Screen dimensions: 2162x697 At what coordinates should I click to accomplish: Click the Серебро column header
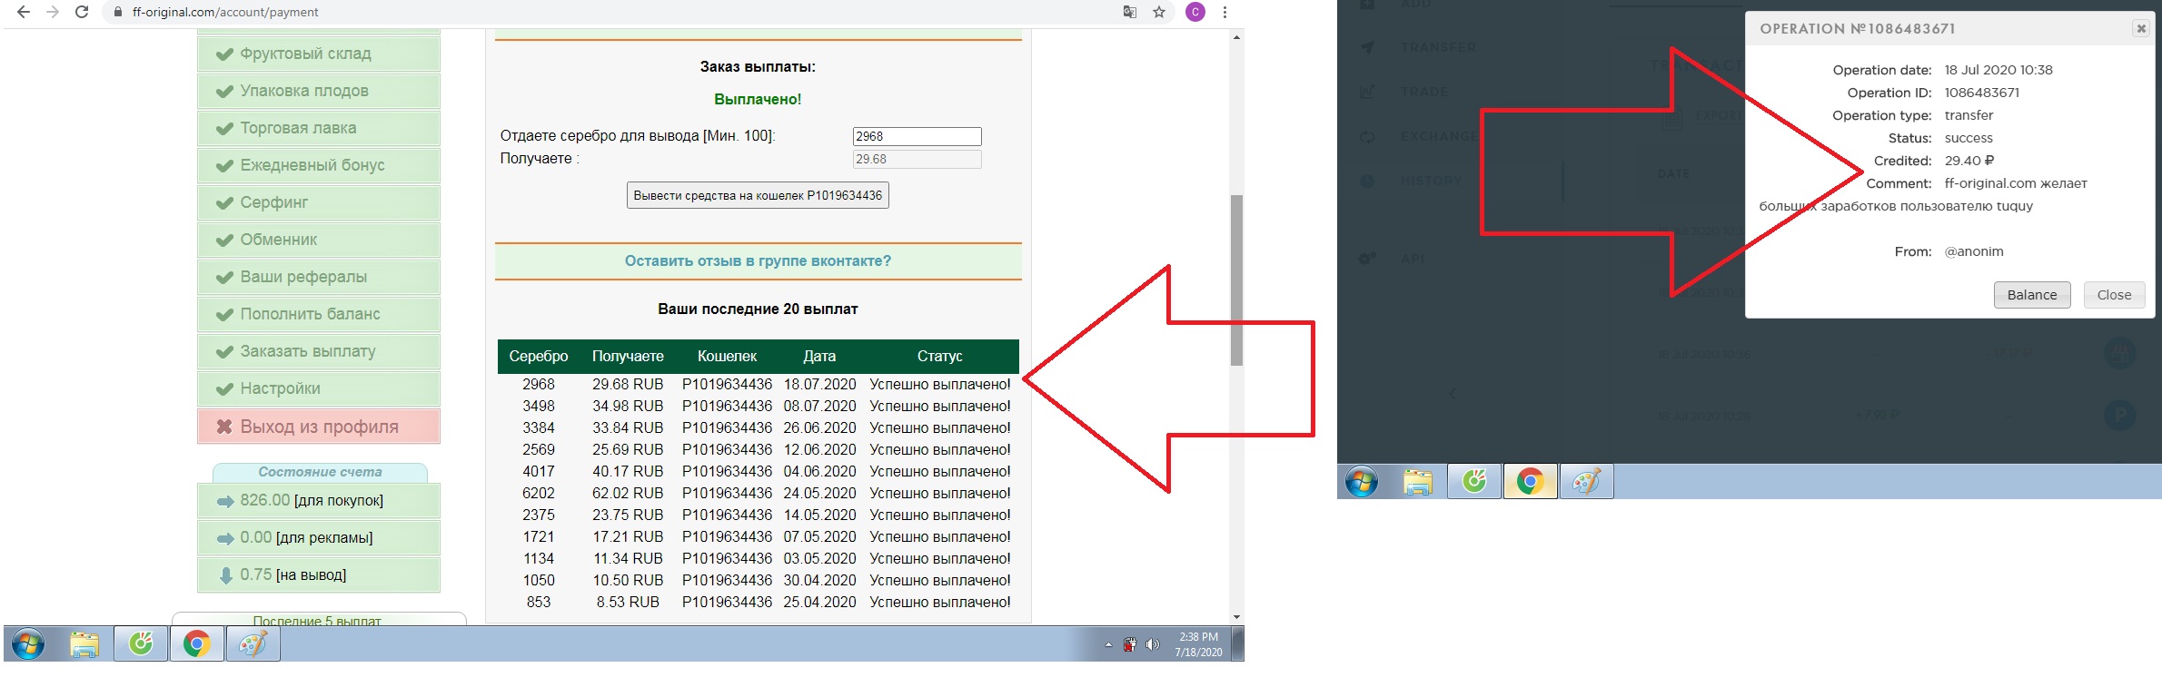[539, 357]
